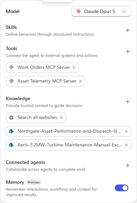Click the Tools section heading
Image resolution: width=137 pixels, height=203 pixels.
pos(12,48)
